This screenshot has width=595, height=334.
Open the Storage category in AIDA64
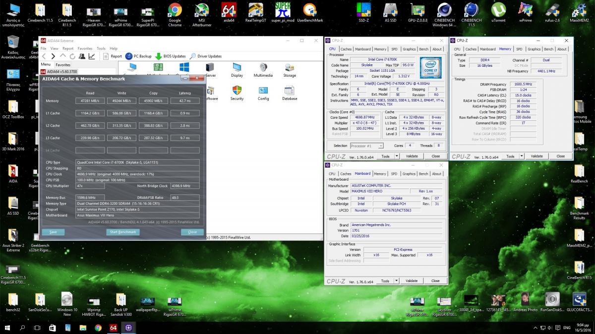click(290, 70)
